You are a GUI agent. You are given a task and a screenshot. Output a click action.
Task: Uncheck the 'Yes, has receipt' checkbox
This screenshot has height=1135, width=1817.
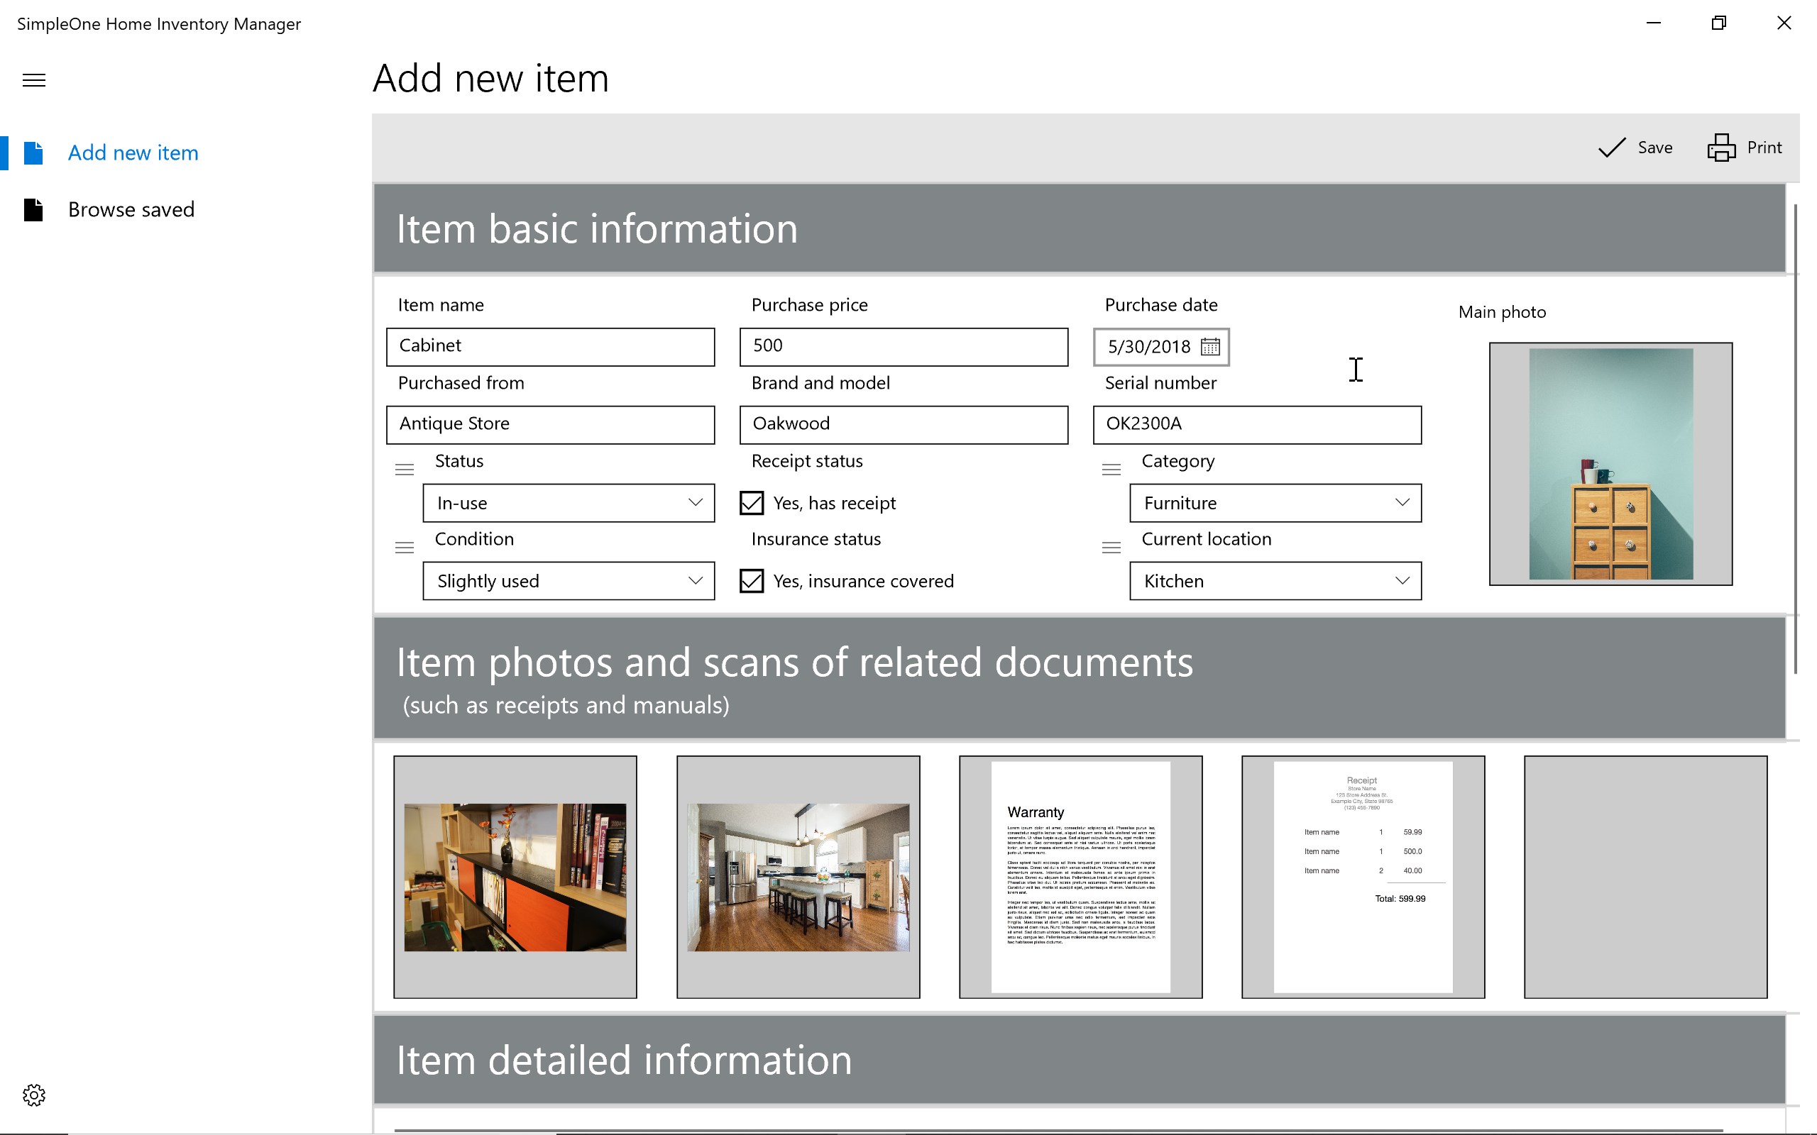[x=752, y=503]
